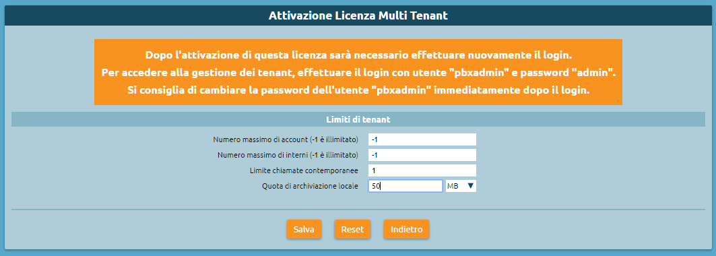Image resolution: width=716 pixels, height=256 pixels.
Task: Click the Limite chiamate contemporanee input
Action: pyautogui.click(x=422, y=170)
